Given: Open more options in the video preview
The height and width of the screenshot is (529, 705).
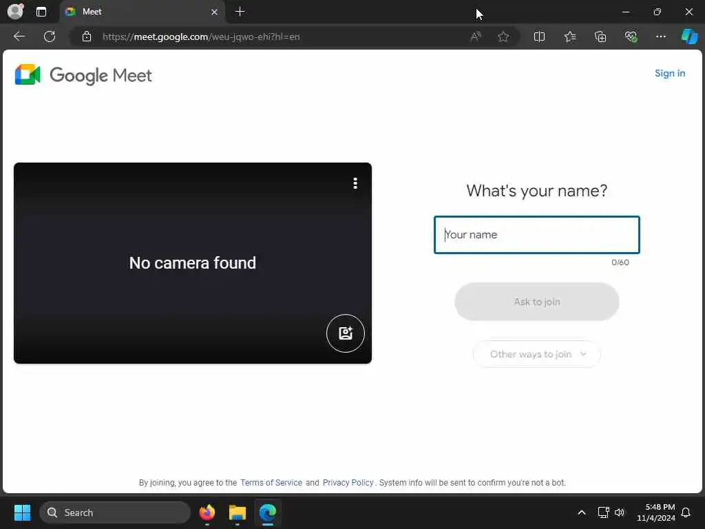Looking at the screenshot, I should [x=355, y=183].
